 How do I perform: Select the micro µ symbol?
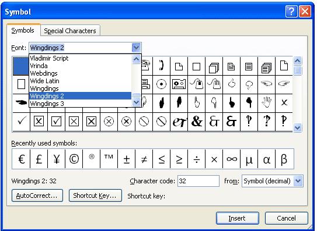point(249,159)
